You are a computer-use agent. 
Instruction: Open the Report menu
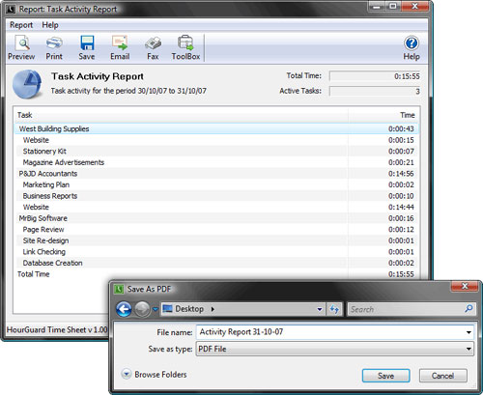point(21,25)
